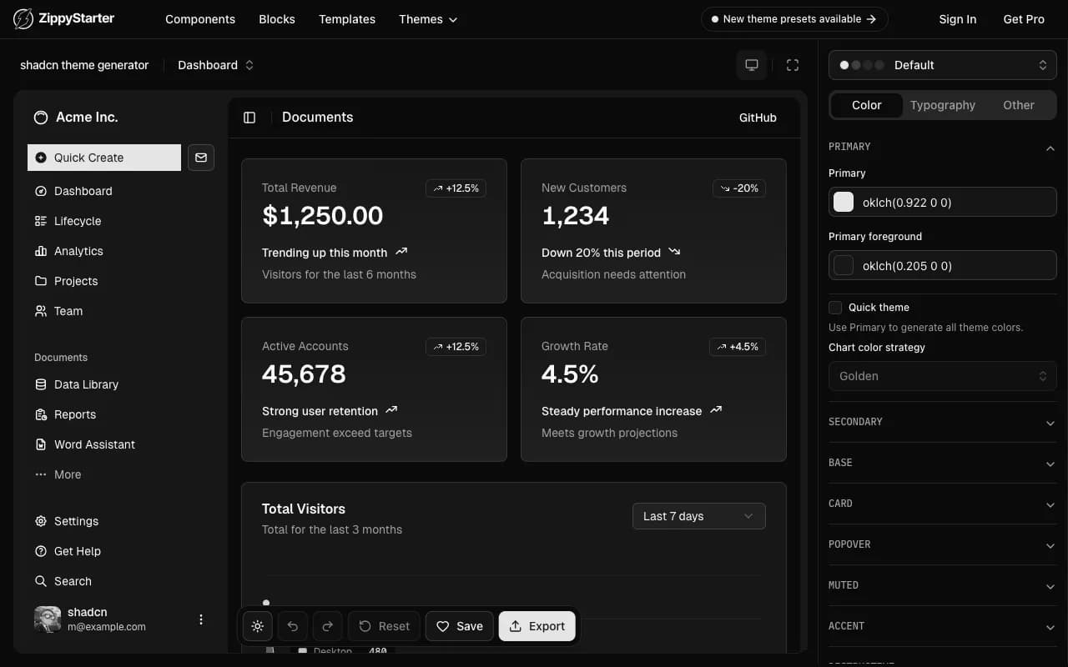Viewport: 1068px width, 667px height.
Task: Click the undo arrow in the bottom toolbar
Action: coord(292,626)
